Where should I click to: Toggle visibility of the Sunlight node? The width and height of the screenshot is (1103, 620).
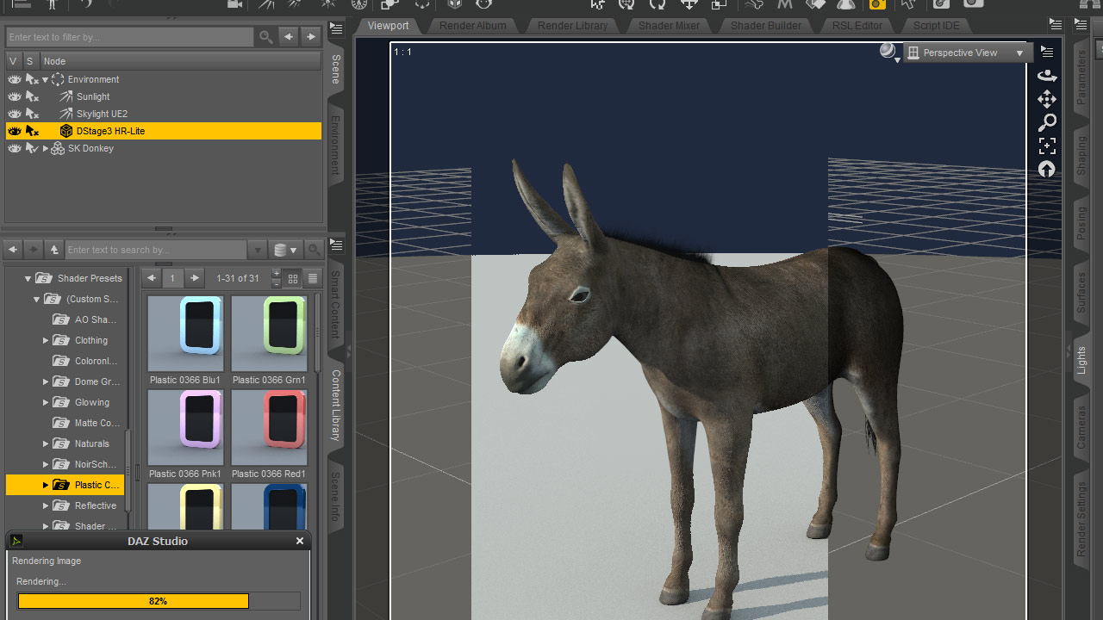click(15, 96)
